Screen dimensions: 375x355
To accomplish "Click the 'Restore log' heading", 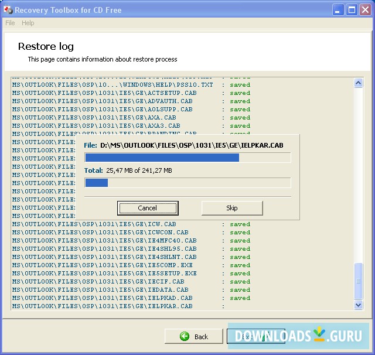I will click(46, 46).
